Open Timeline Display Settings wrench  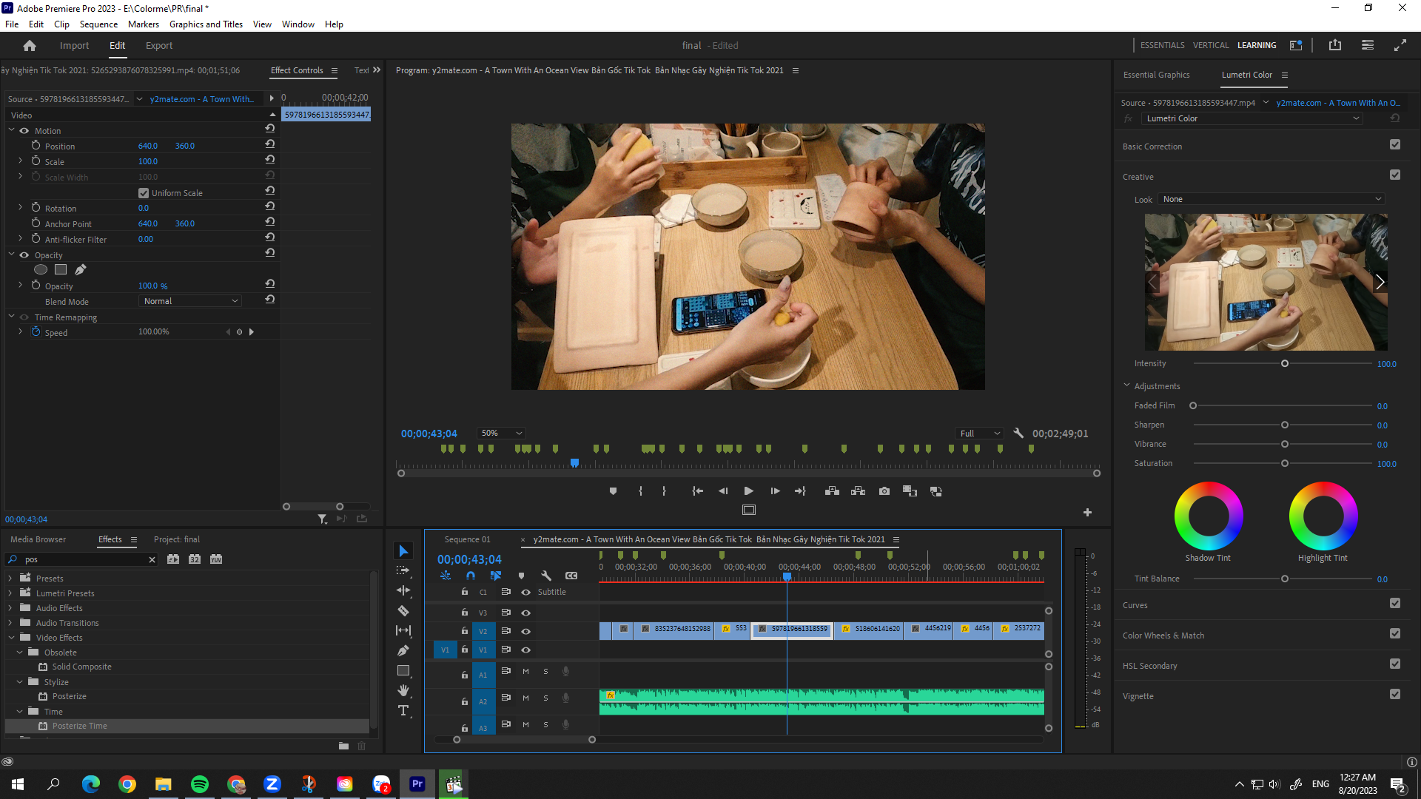click(546, 576)
